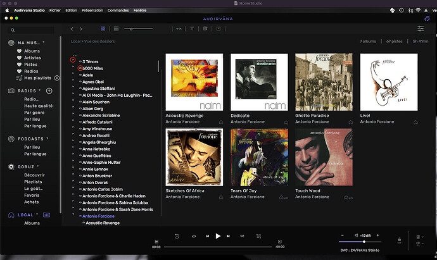Collapse the MA MUS. sidebar section
Image resolution: width=437 pixels, height=260 pixels.
tap(44, 42)
